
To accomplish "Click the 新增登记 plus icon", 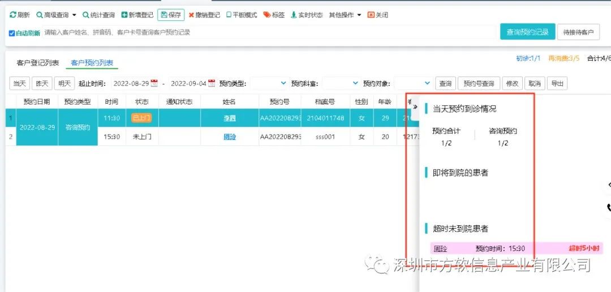I will pyautogui.click(x=124, y=15).
